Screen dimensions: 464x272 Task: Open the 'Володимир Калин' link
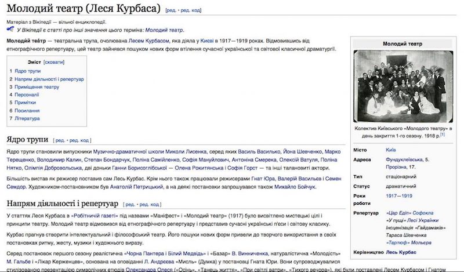pos(59,160)
